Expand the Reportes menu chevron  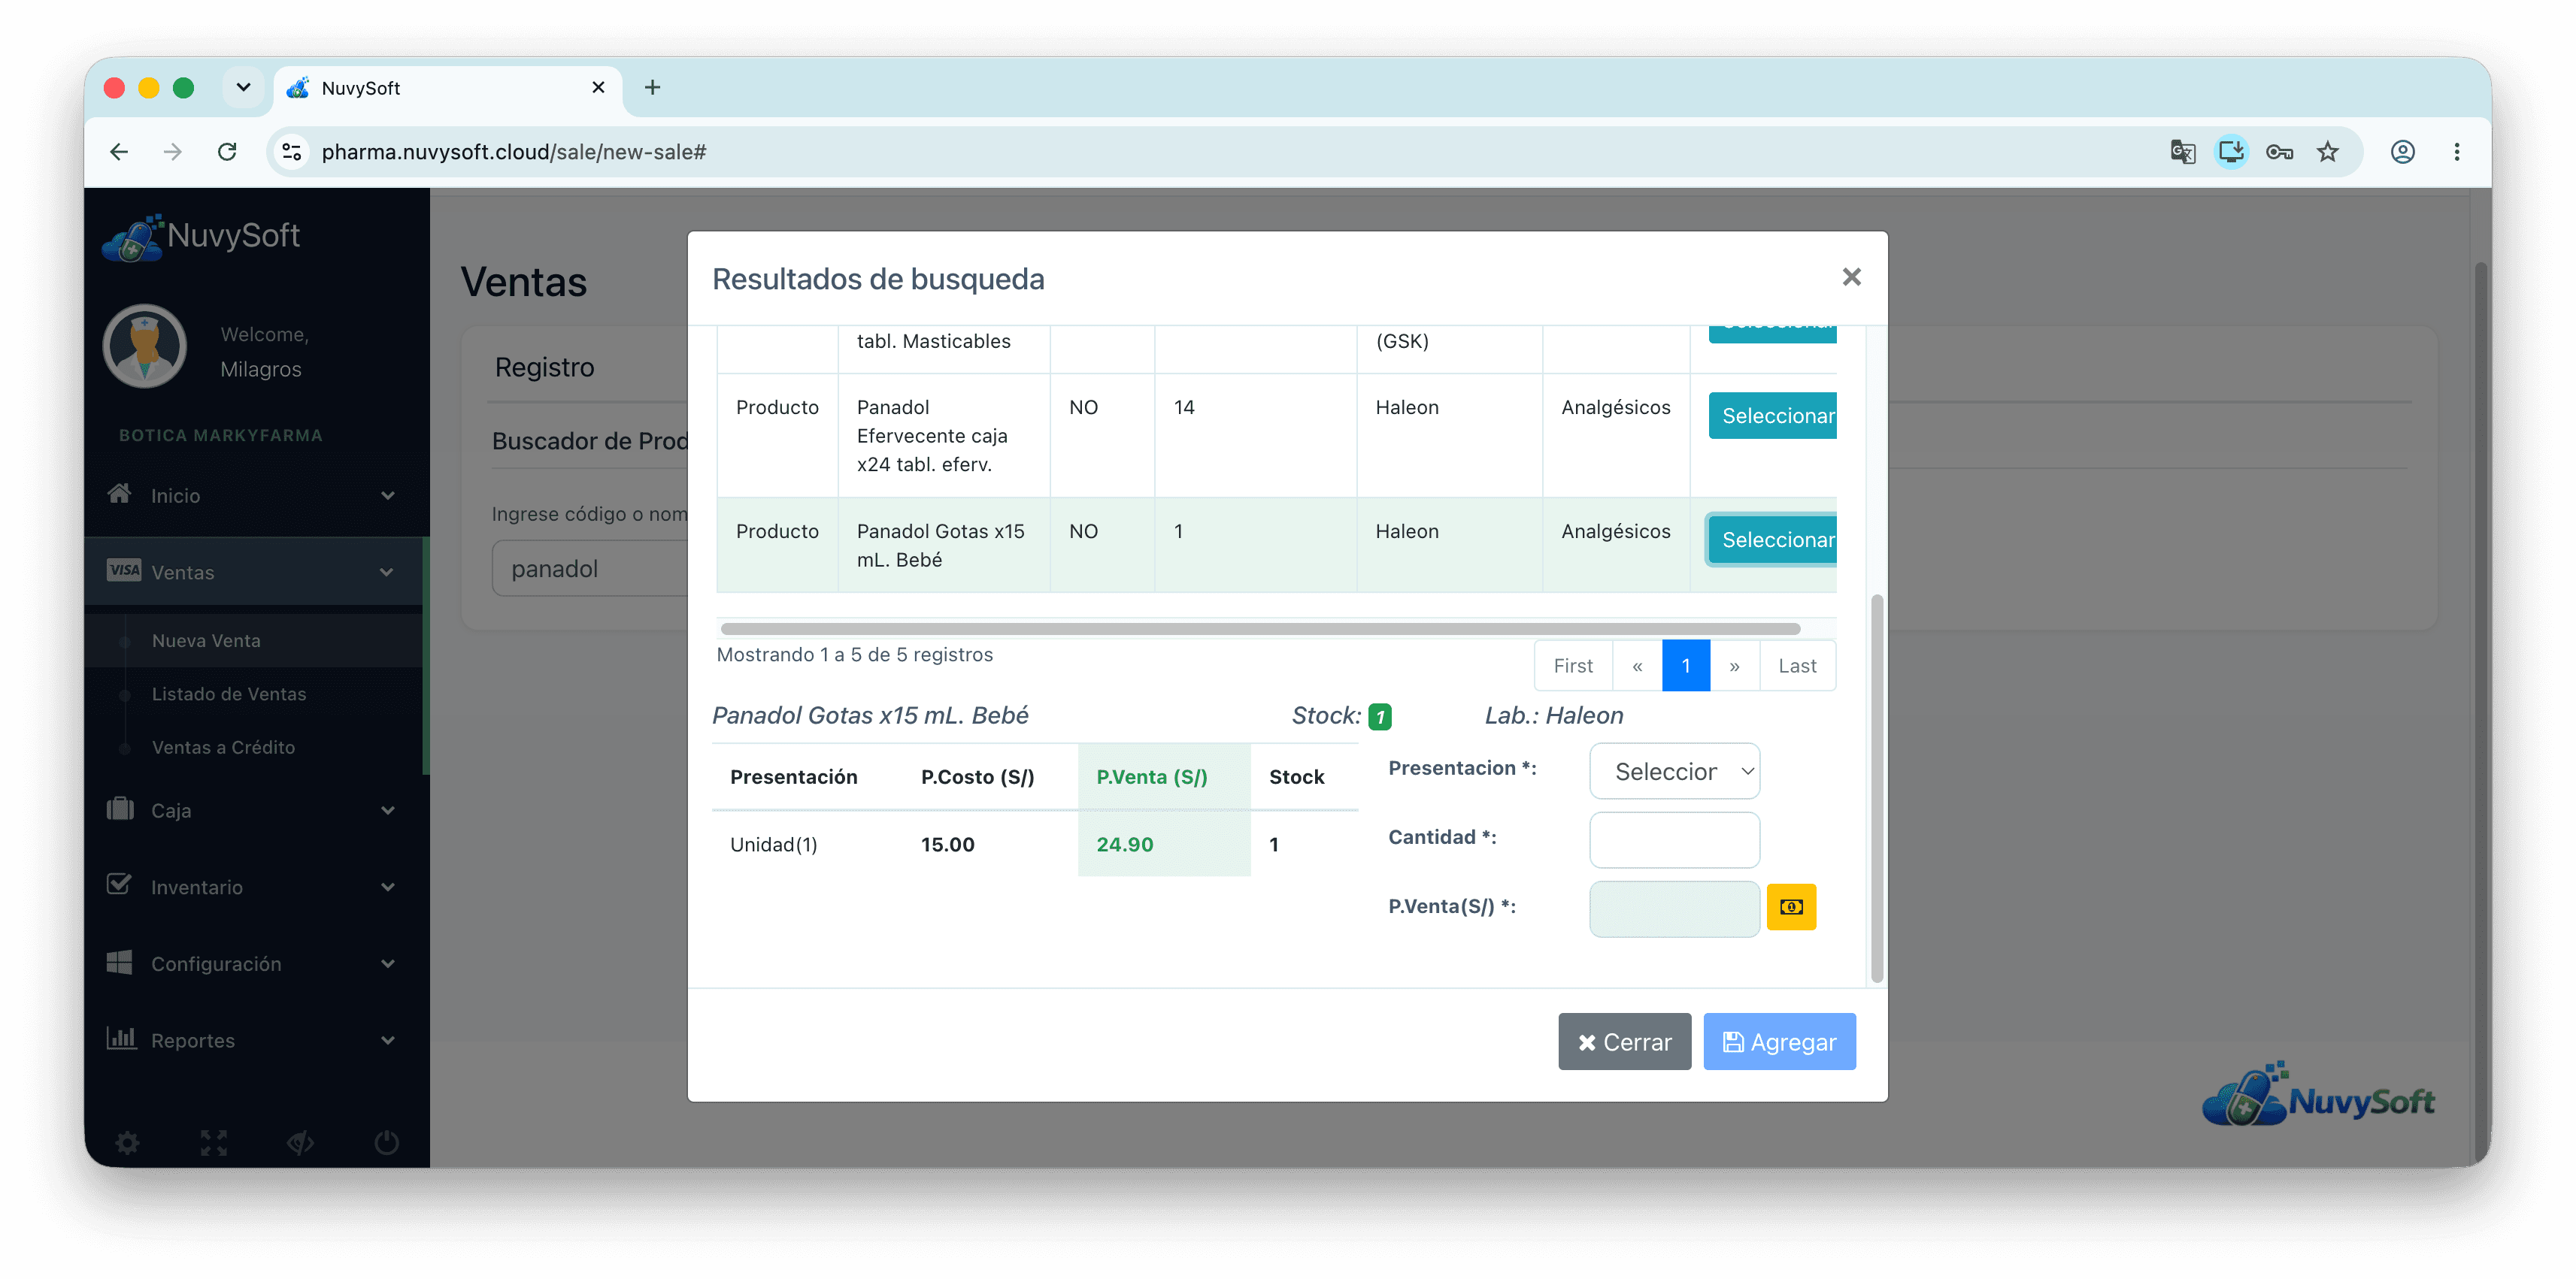coord(388,1040)
